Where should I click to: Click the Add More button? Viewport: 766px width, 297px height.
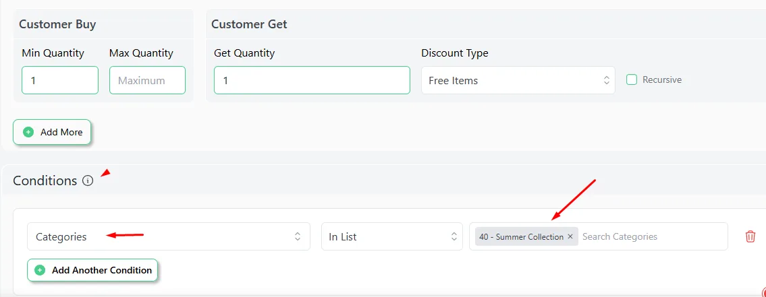point(52,132)
